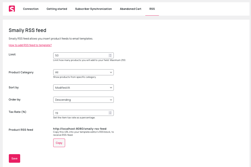Click the Smaily logo icon
The image size is (251, 167).
tap(12, 9)
